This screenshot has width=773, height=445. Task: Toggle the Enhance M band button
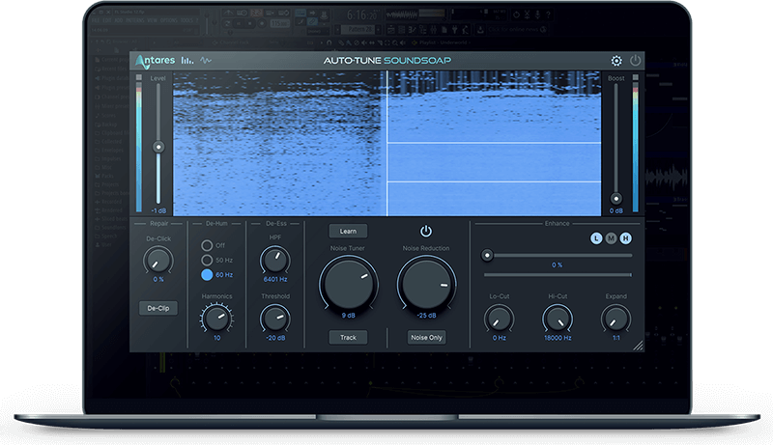pos(612,238)
